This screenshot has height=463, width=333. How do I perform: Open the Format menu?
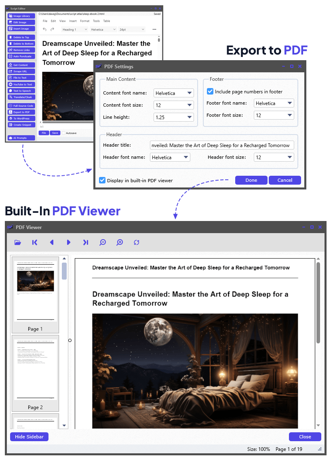pos(85,21)
